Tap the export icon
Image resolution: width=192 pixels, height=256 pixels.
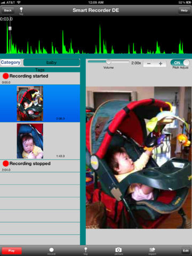click(153, 250)
